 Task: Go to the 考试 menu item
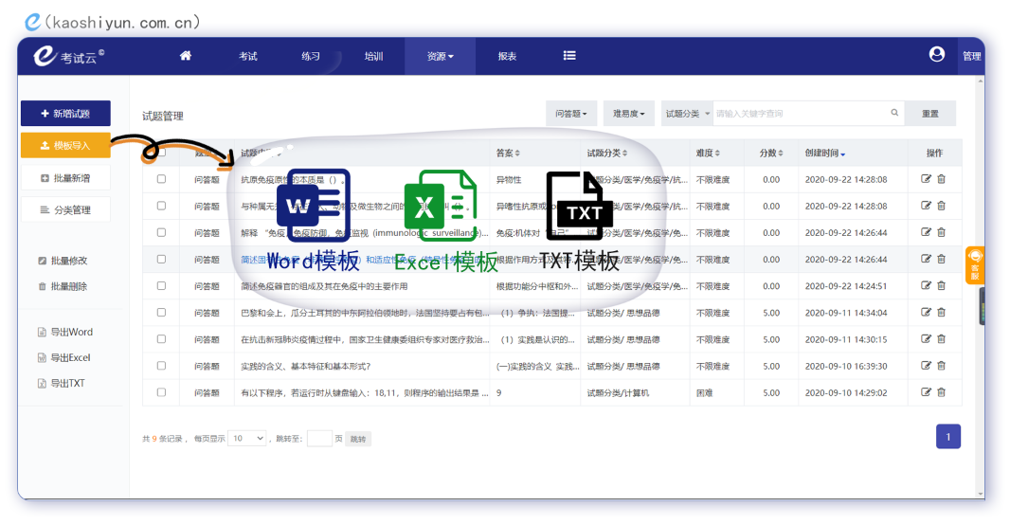click(248, 57)
